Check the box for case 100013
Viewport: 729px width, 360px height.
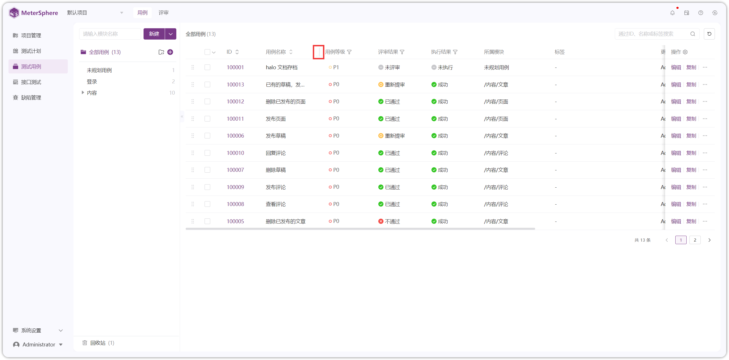(207, 84)
